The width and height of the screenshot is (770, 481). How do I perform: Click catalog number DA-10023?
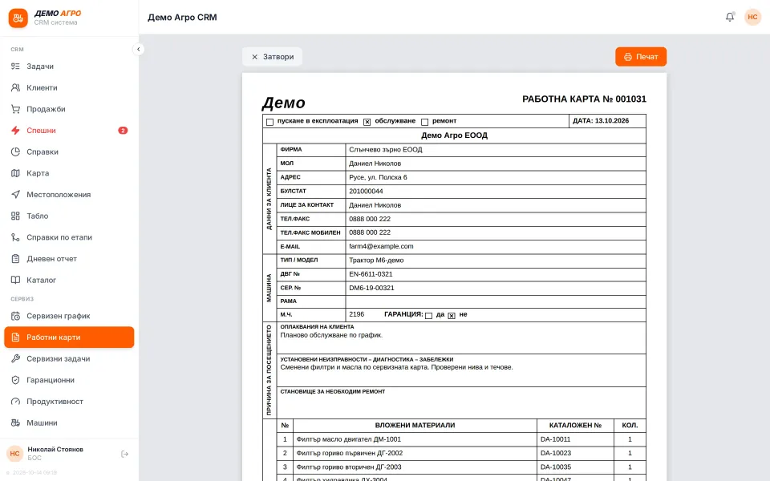tap(555, 453)
